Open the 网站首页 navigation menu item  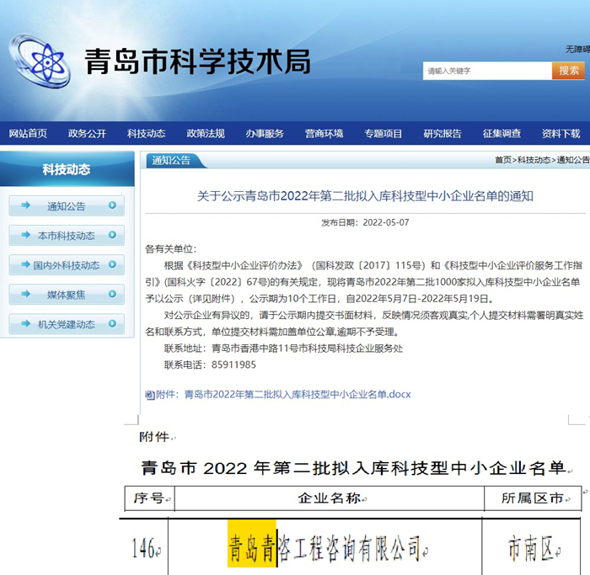point(28,134)
